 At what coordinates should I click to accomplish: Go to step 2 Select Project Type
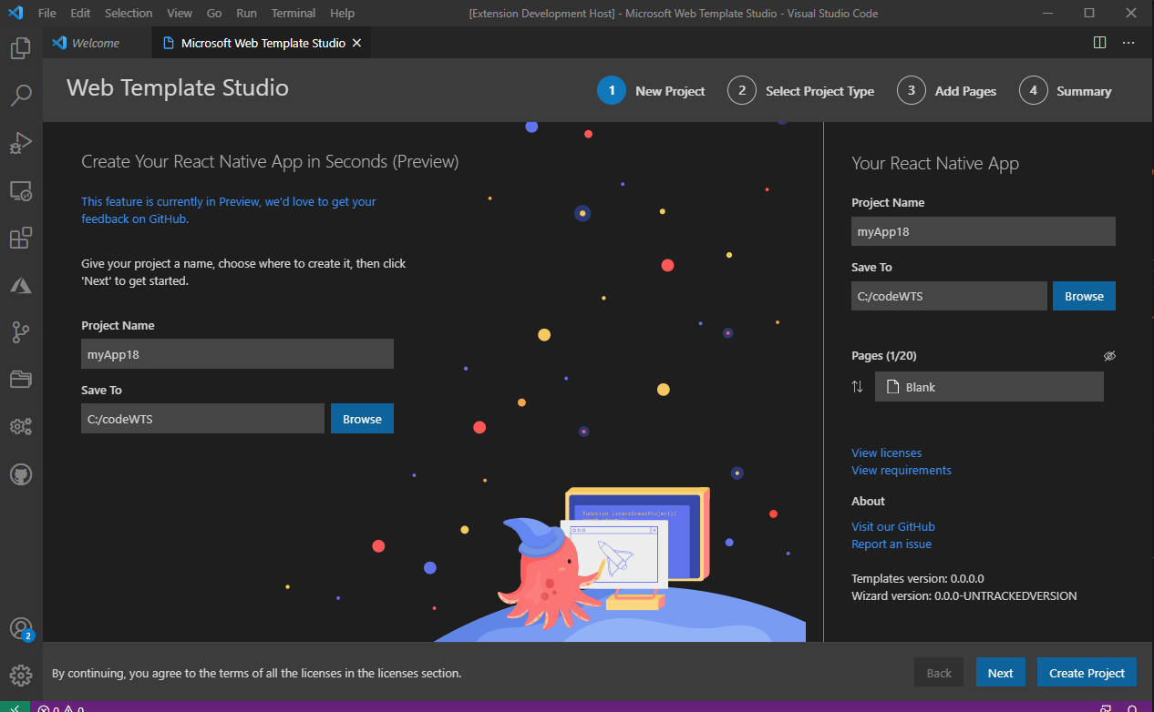tap(800, 90)
